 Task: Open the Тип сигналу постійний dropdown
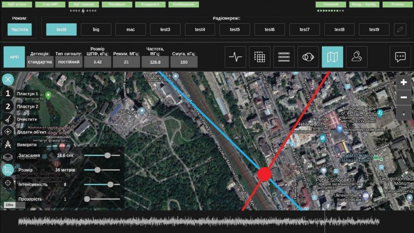pos(69,62)
